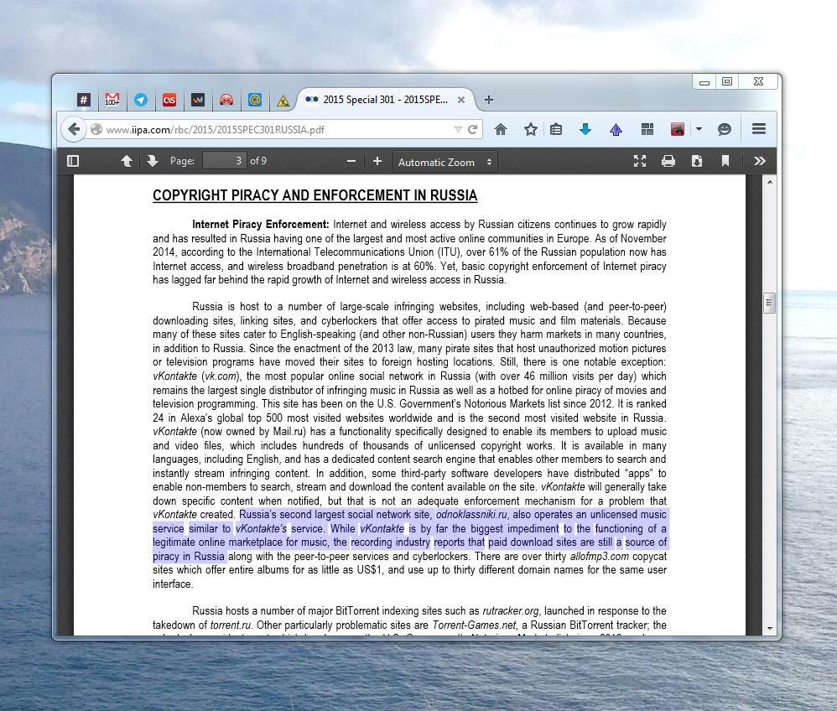This screenshot has width=837, height=711.
Task: Switch to the pinned red car tab
Action: click(226, 100)
